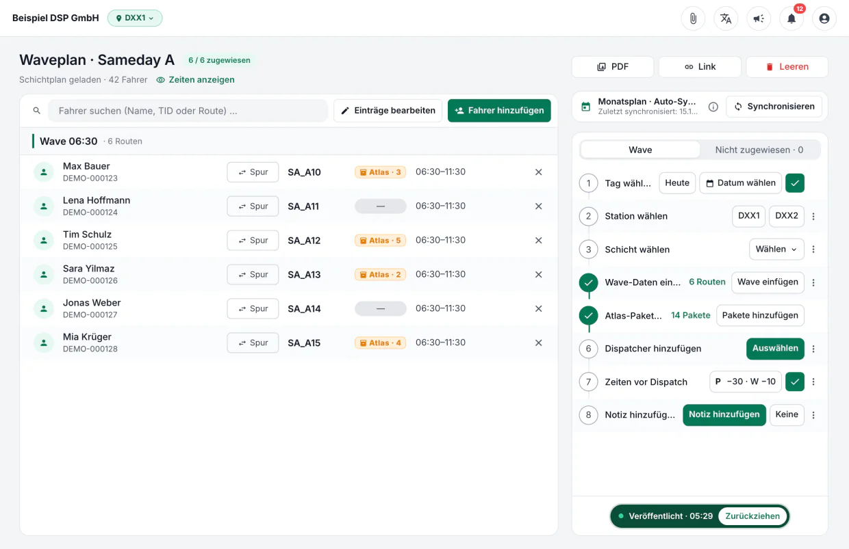The width and height of the screenshot is (849, 549).
Task: Select station DXX2 in step 2
Action: (x=787, y=216)
